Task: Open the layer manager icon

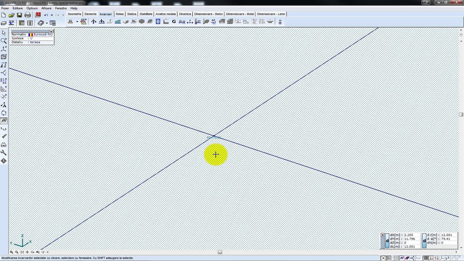Action: (4, 23)
